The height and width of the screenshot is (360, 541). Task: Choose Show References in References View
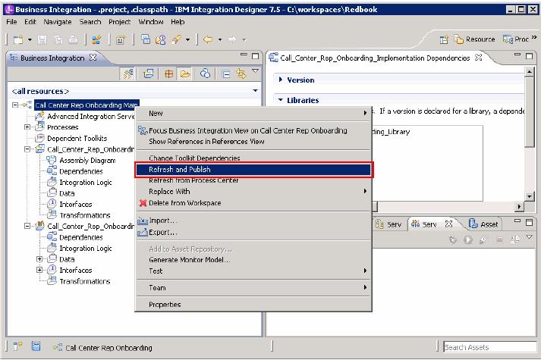253,141
